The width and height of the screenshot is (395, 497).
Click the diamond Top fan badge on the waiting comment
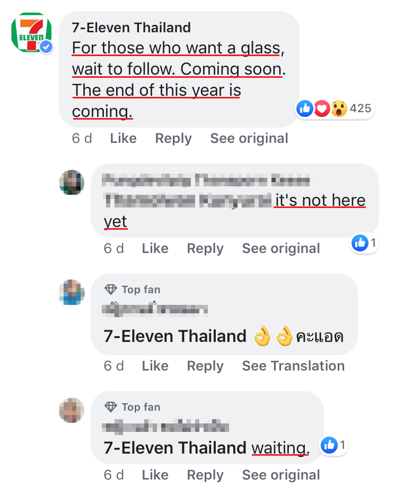click(x=110, y=406)
